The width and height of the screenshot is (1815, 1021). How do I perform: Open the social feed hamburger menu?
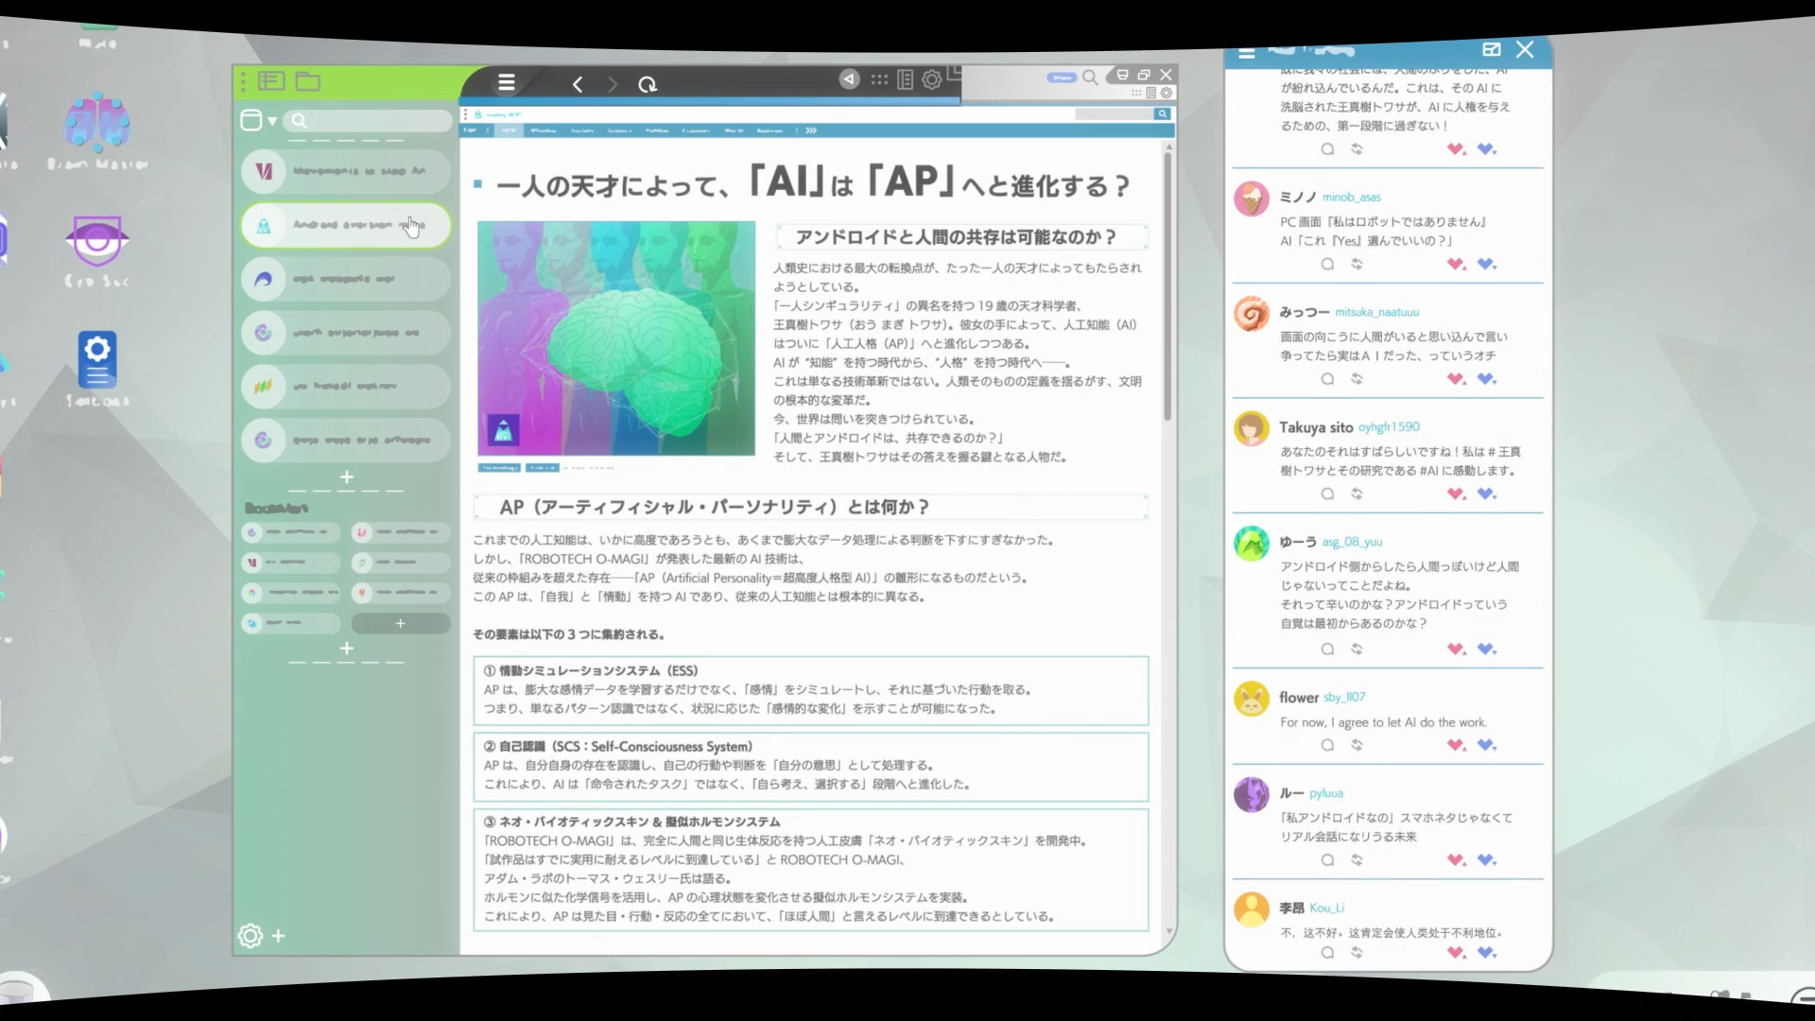point(1247,52)
